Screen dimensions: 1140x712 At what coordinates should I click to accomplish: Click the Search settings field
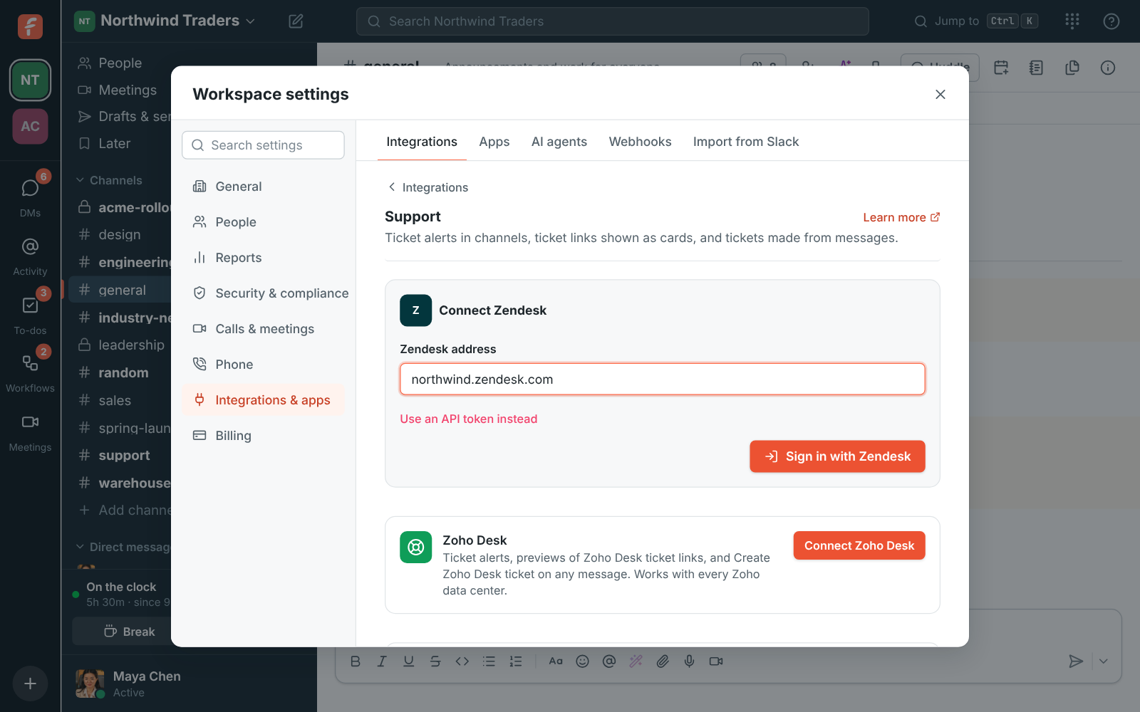coord(263,145)
